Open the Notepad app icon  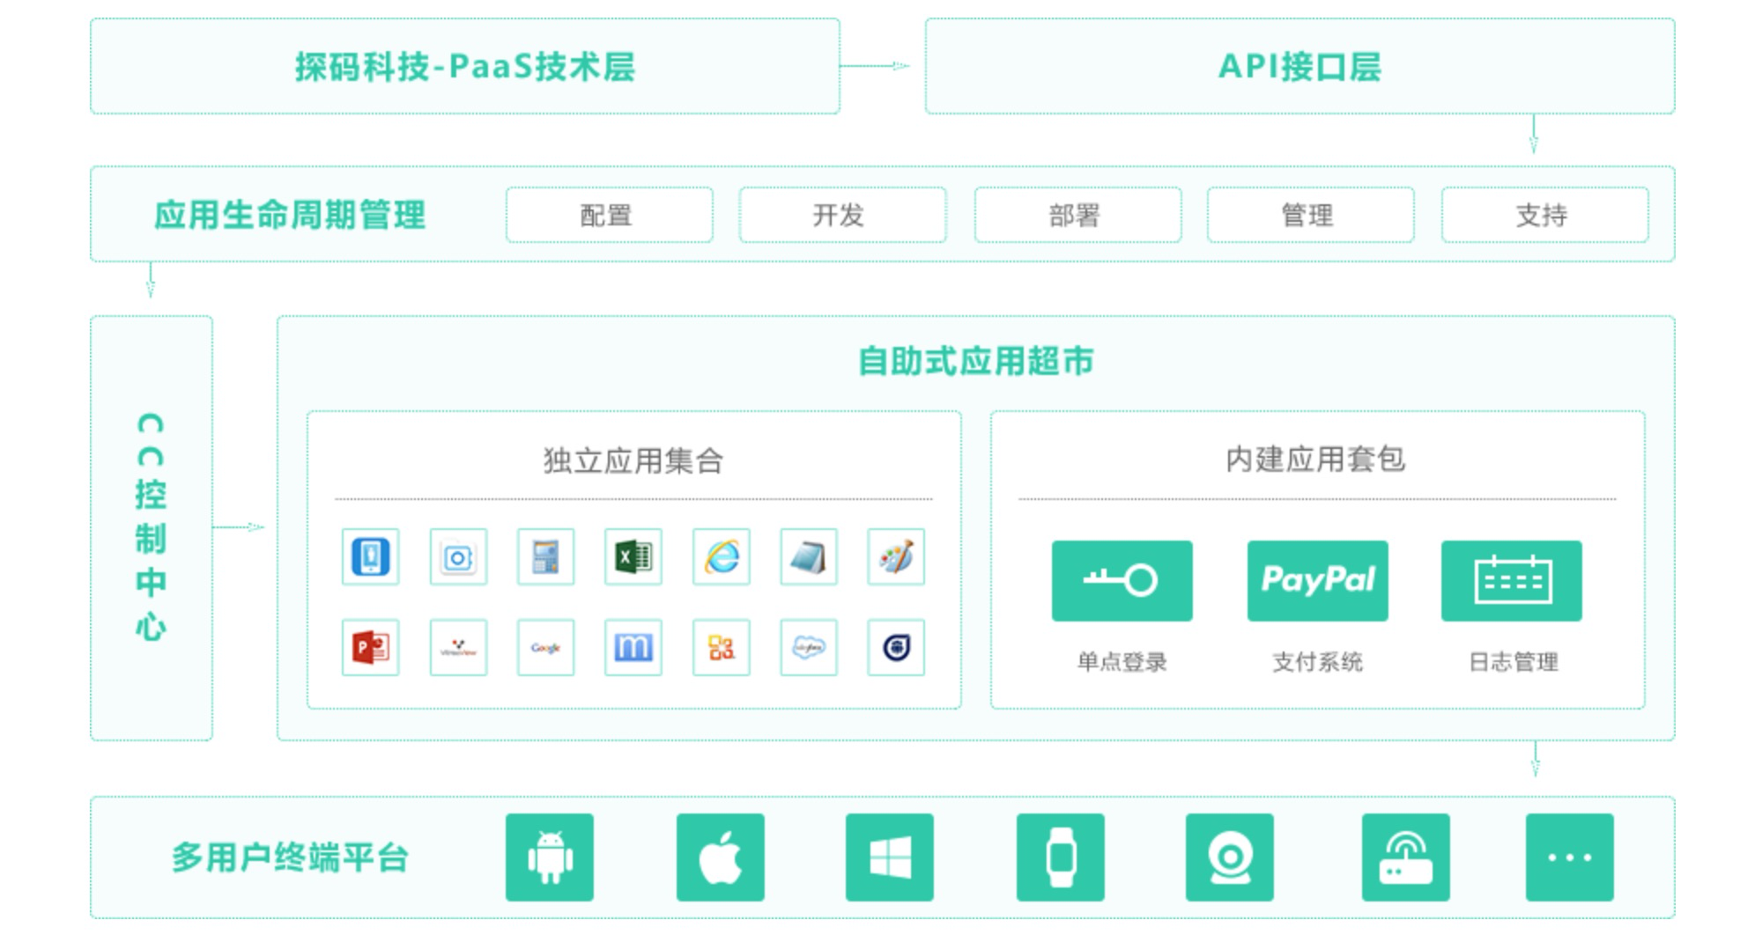point(809,556)
